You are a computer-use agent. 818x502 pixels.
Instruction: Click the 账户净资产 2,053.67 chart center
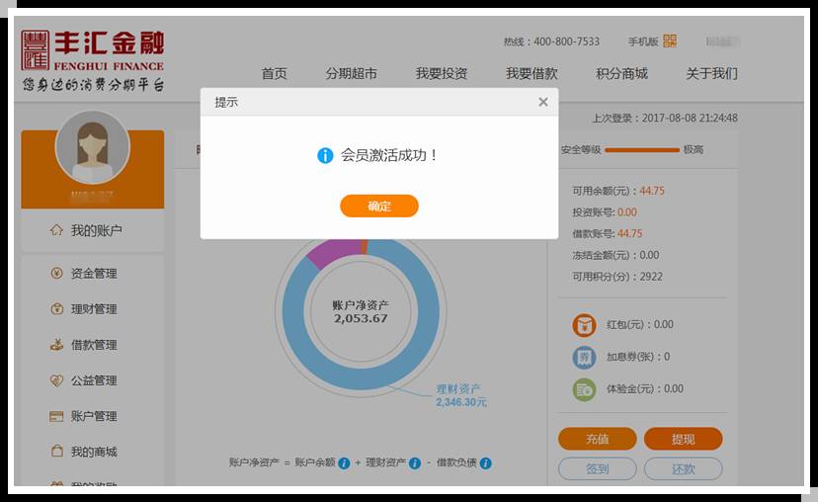[361, 312]
